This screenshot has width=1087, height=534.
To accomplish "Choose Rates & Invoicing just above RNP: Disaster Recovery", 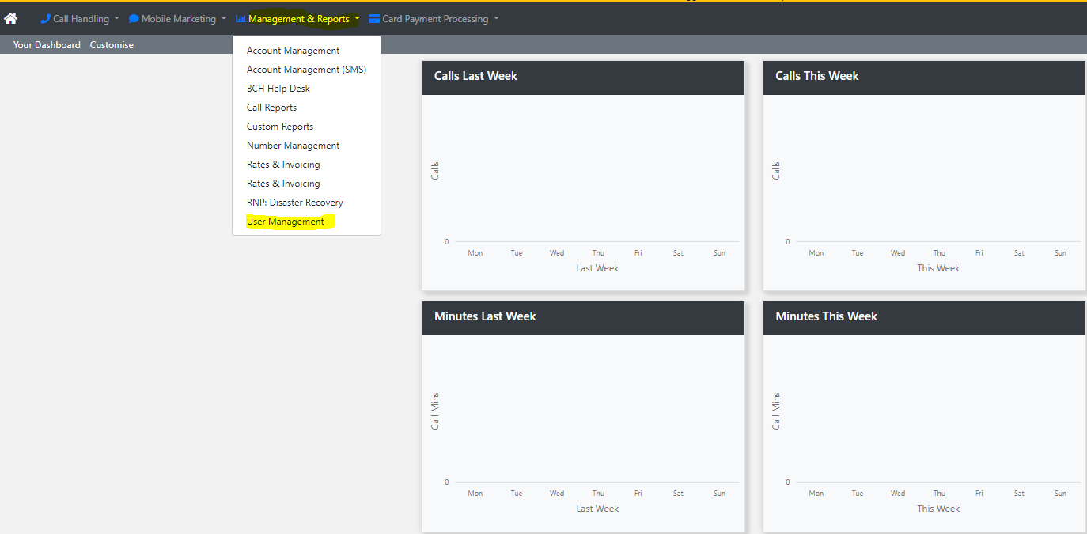I will pyautogui.click(x=283, y=184).
